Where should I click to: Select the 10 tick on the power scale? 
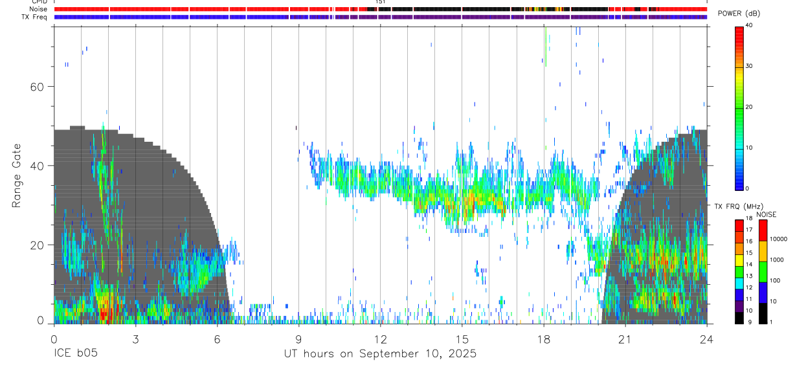click(x=749, y=148)
